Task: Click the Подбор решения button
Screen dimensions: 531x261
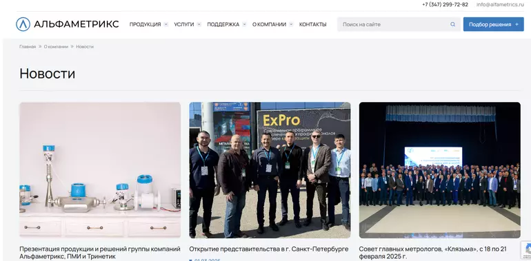Action: 493,24
